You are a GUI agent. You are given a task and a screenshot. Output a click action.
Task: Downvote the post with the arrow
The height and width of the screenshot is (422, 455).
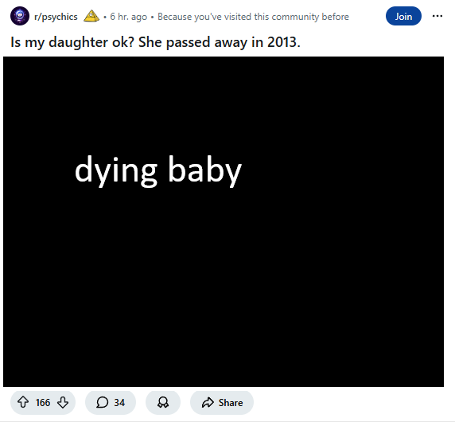[63, 402]
